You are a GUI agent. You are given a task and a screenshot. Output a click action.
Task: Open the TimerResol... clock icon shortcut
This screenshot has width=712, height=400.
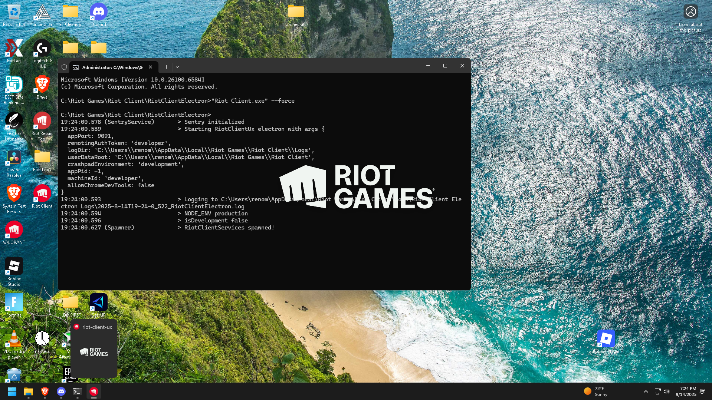tap(42, 342)
